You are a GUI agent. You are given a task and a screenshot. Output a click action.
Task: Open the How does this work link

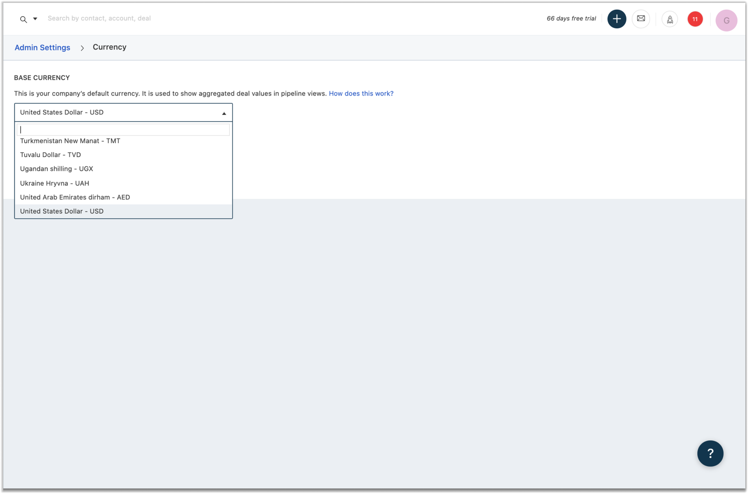[x=361, y=94]
